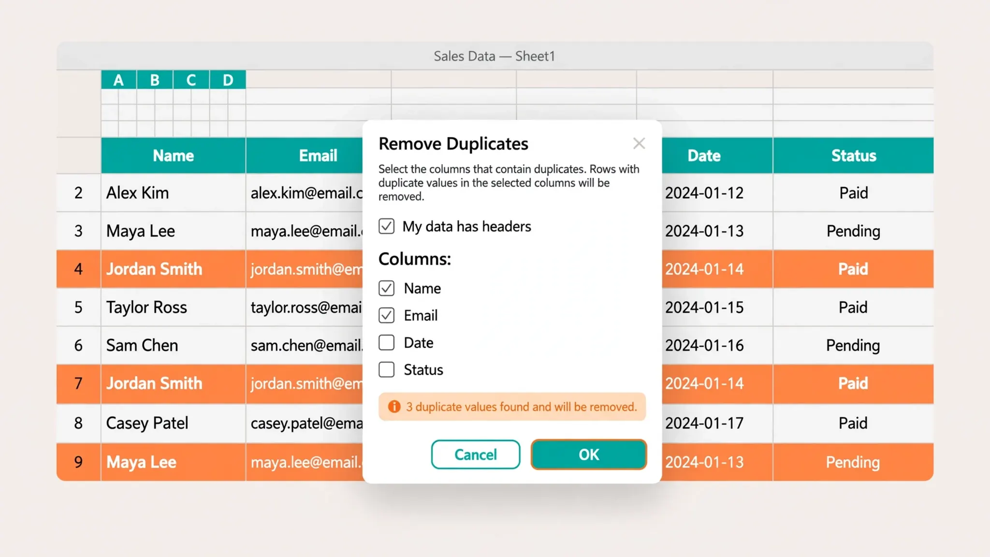Click the Pending status in row 6
The height and width of the screenshot is (557, 990).
click(853, 345)
